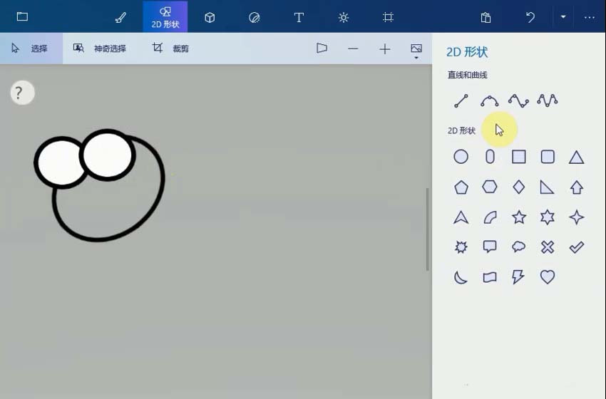The image size is (606, 399).
Task: Click the Paste clipboard icon
Action: point(486,17)
